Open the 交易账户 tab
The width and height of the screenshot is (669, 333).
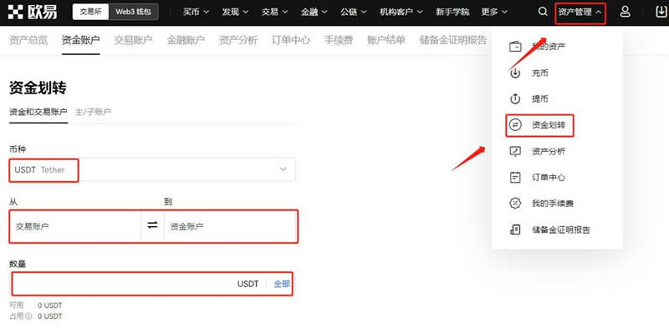(133, 40)
